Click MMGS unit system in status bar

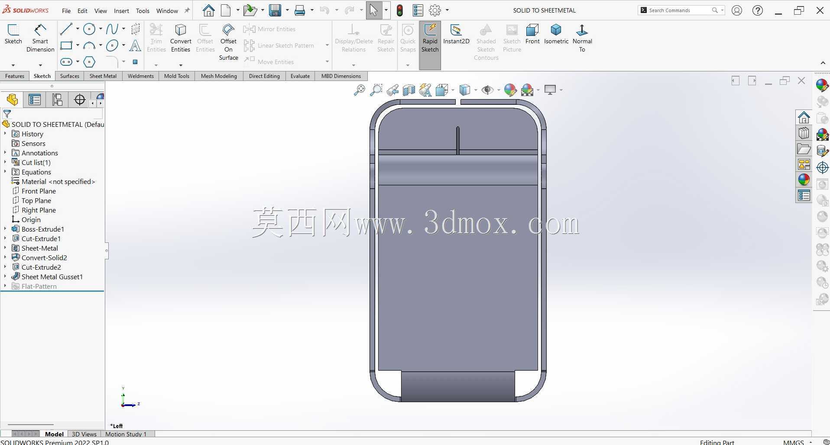coord(794,442)
